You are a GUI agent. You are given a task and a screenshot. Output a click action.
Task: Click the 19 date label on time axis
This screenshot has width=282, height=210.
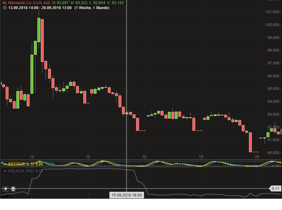pos(201,157)
